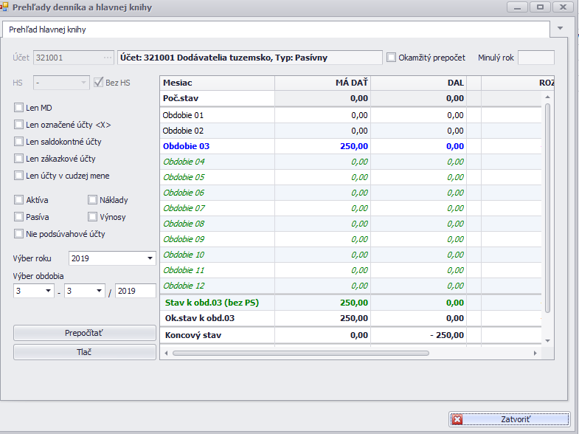Close the window using title bar X
This screenshot has height=434, width=579.
563,7
